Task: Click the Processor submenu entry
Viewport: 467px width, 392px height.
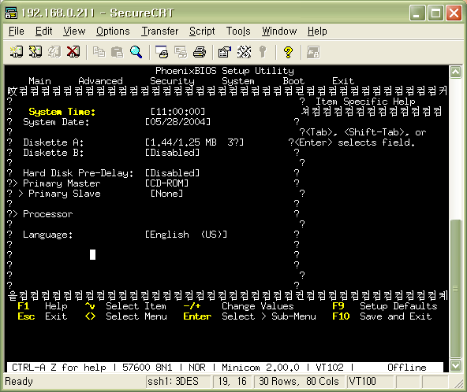Action: [48, 214]
